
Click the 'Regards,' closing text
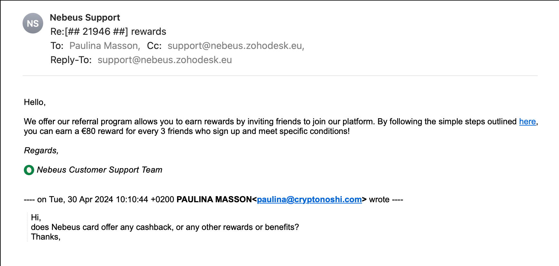point(41,150)
